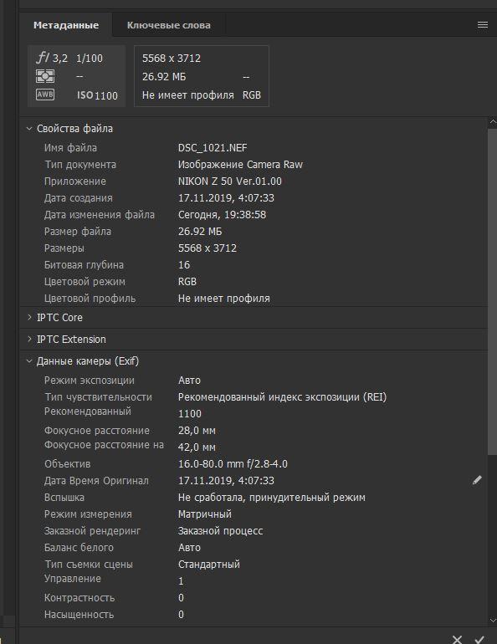This screenshot has height=644, width=497.
Task: Select the Заказной процесс value
Action: point(220,531)
